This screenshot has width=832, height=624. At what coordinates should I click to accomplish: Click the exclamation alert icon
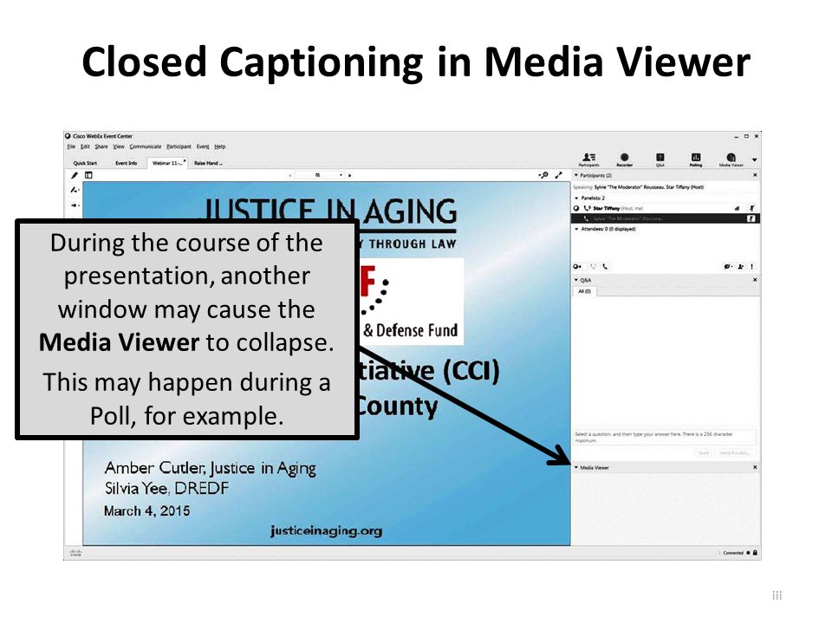coord(752,266)
